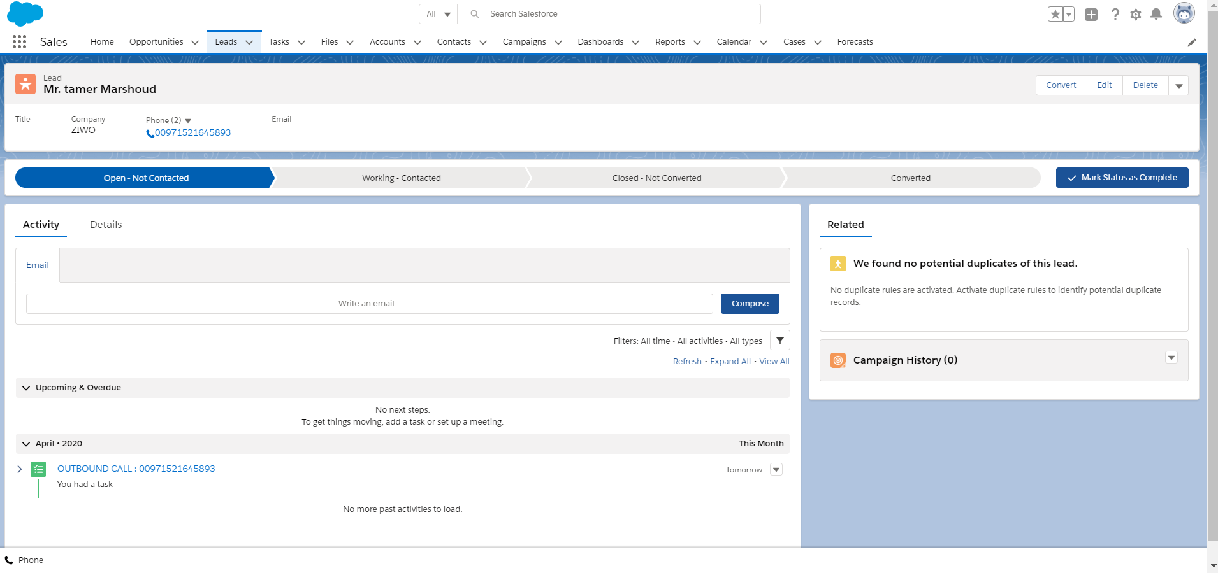This screenshot has width=1218, height=573.
Task: Open the App Launcher grid icon
Action: (x=19, y=42)
